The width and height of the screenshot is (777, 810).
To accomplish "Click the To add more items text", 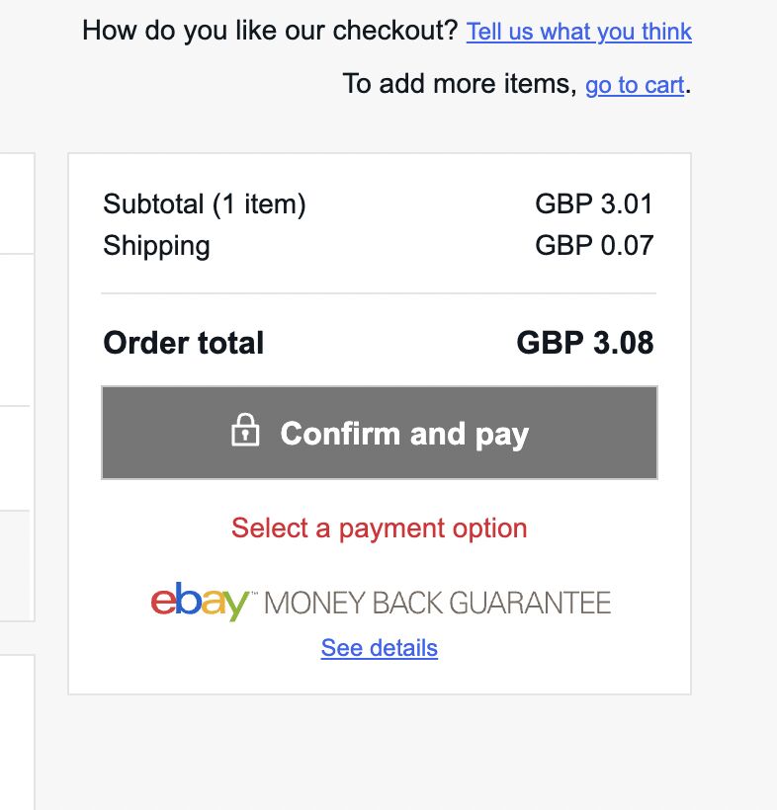I will tap(459, 85).
